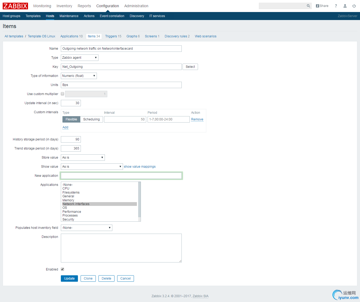Image resolution: width=360 pixels, height=302 pixels.
Task: Open the Populates host inventory field dropdown
Action: tap(86, 228)
